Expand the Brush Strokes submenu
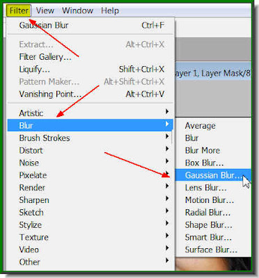Screen dimensions: 259x278 91,138
